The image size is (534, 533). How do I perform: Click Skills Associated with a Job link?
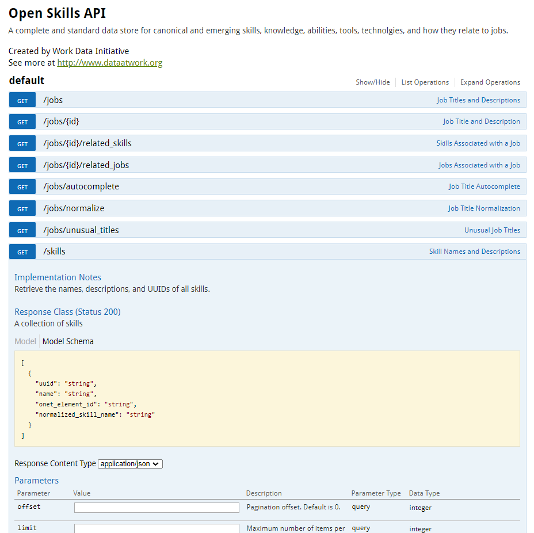tap(478, 143)
